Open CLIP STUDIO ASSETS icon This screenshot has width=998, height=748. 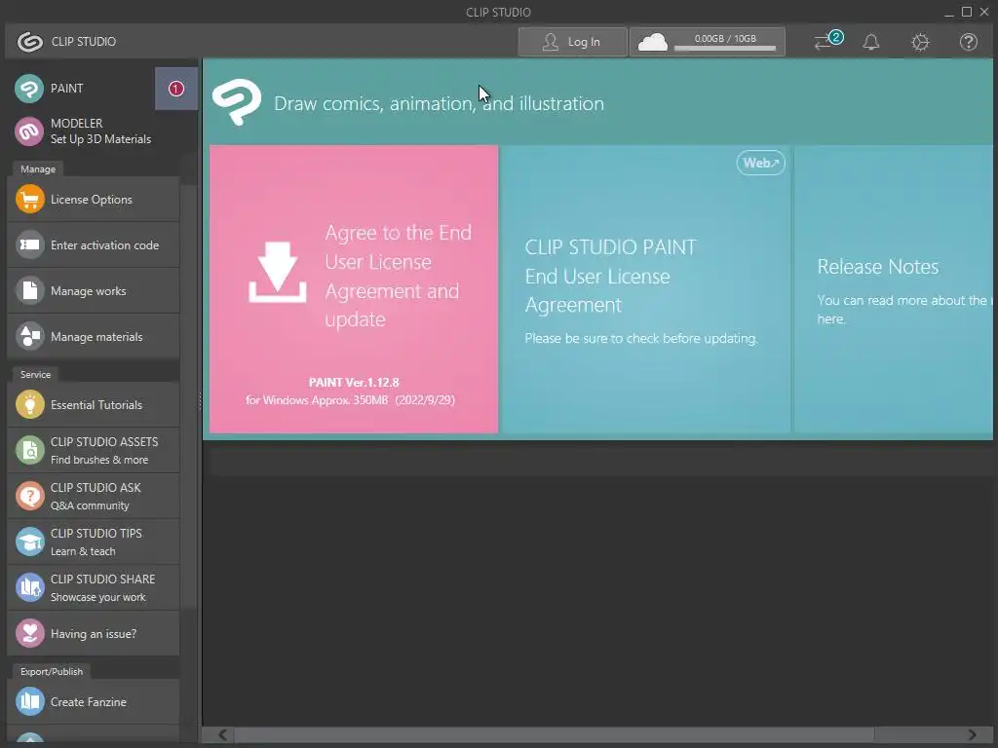click(29, 450)
